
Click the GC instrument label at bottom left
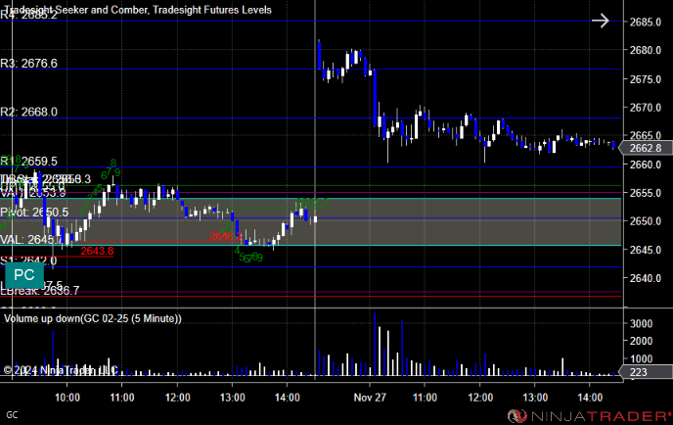tap(12, 415)
